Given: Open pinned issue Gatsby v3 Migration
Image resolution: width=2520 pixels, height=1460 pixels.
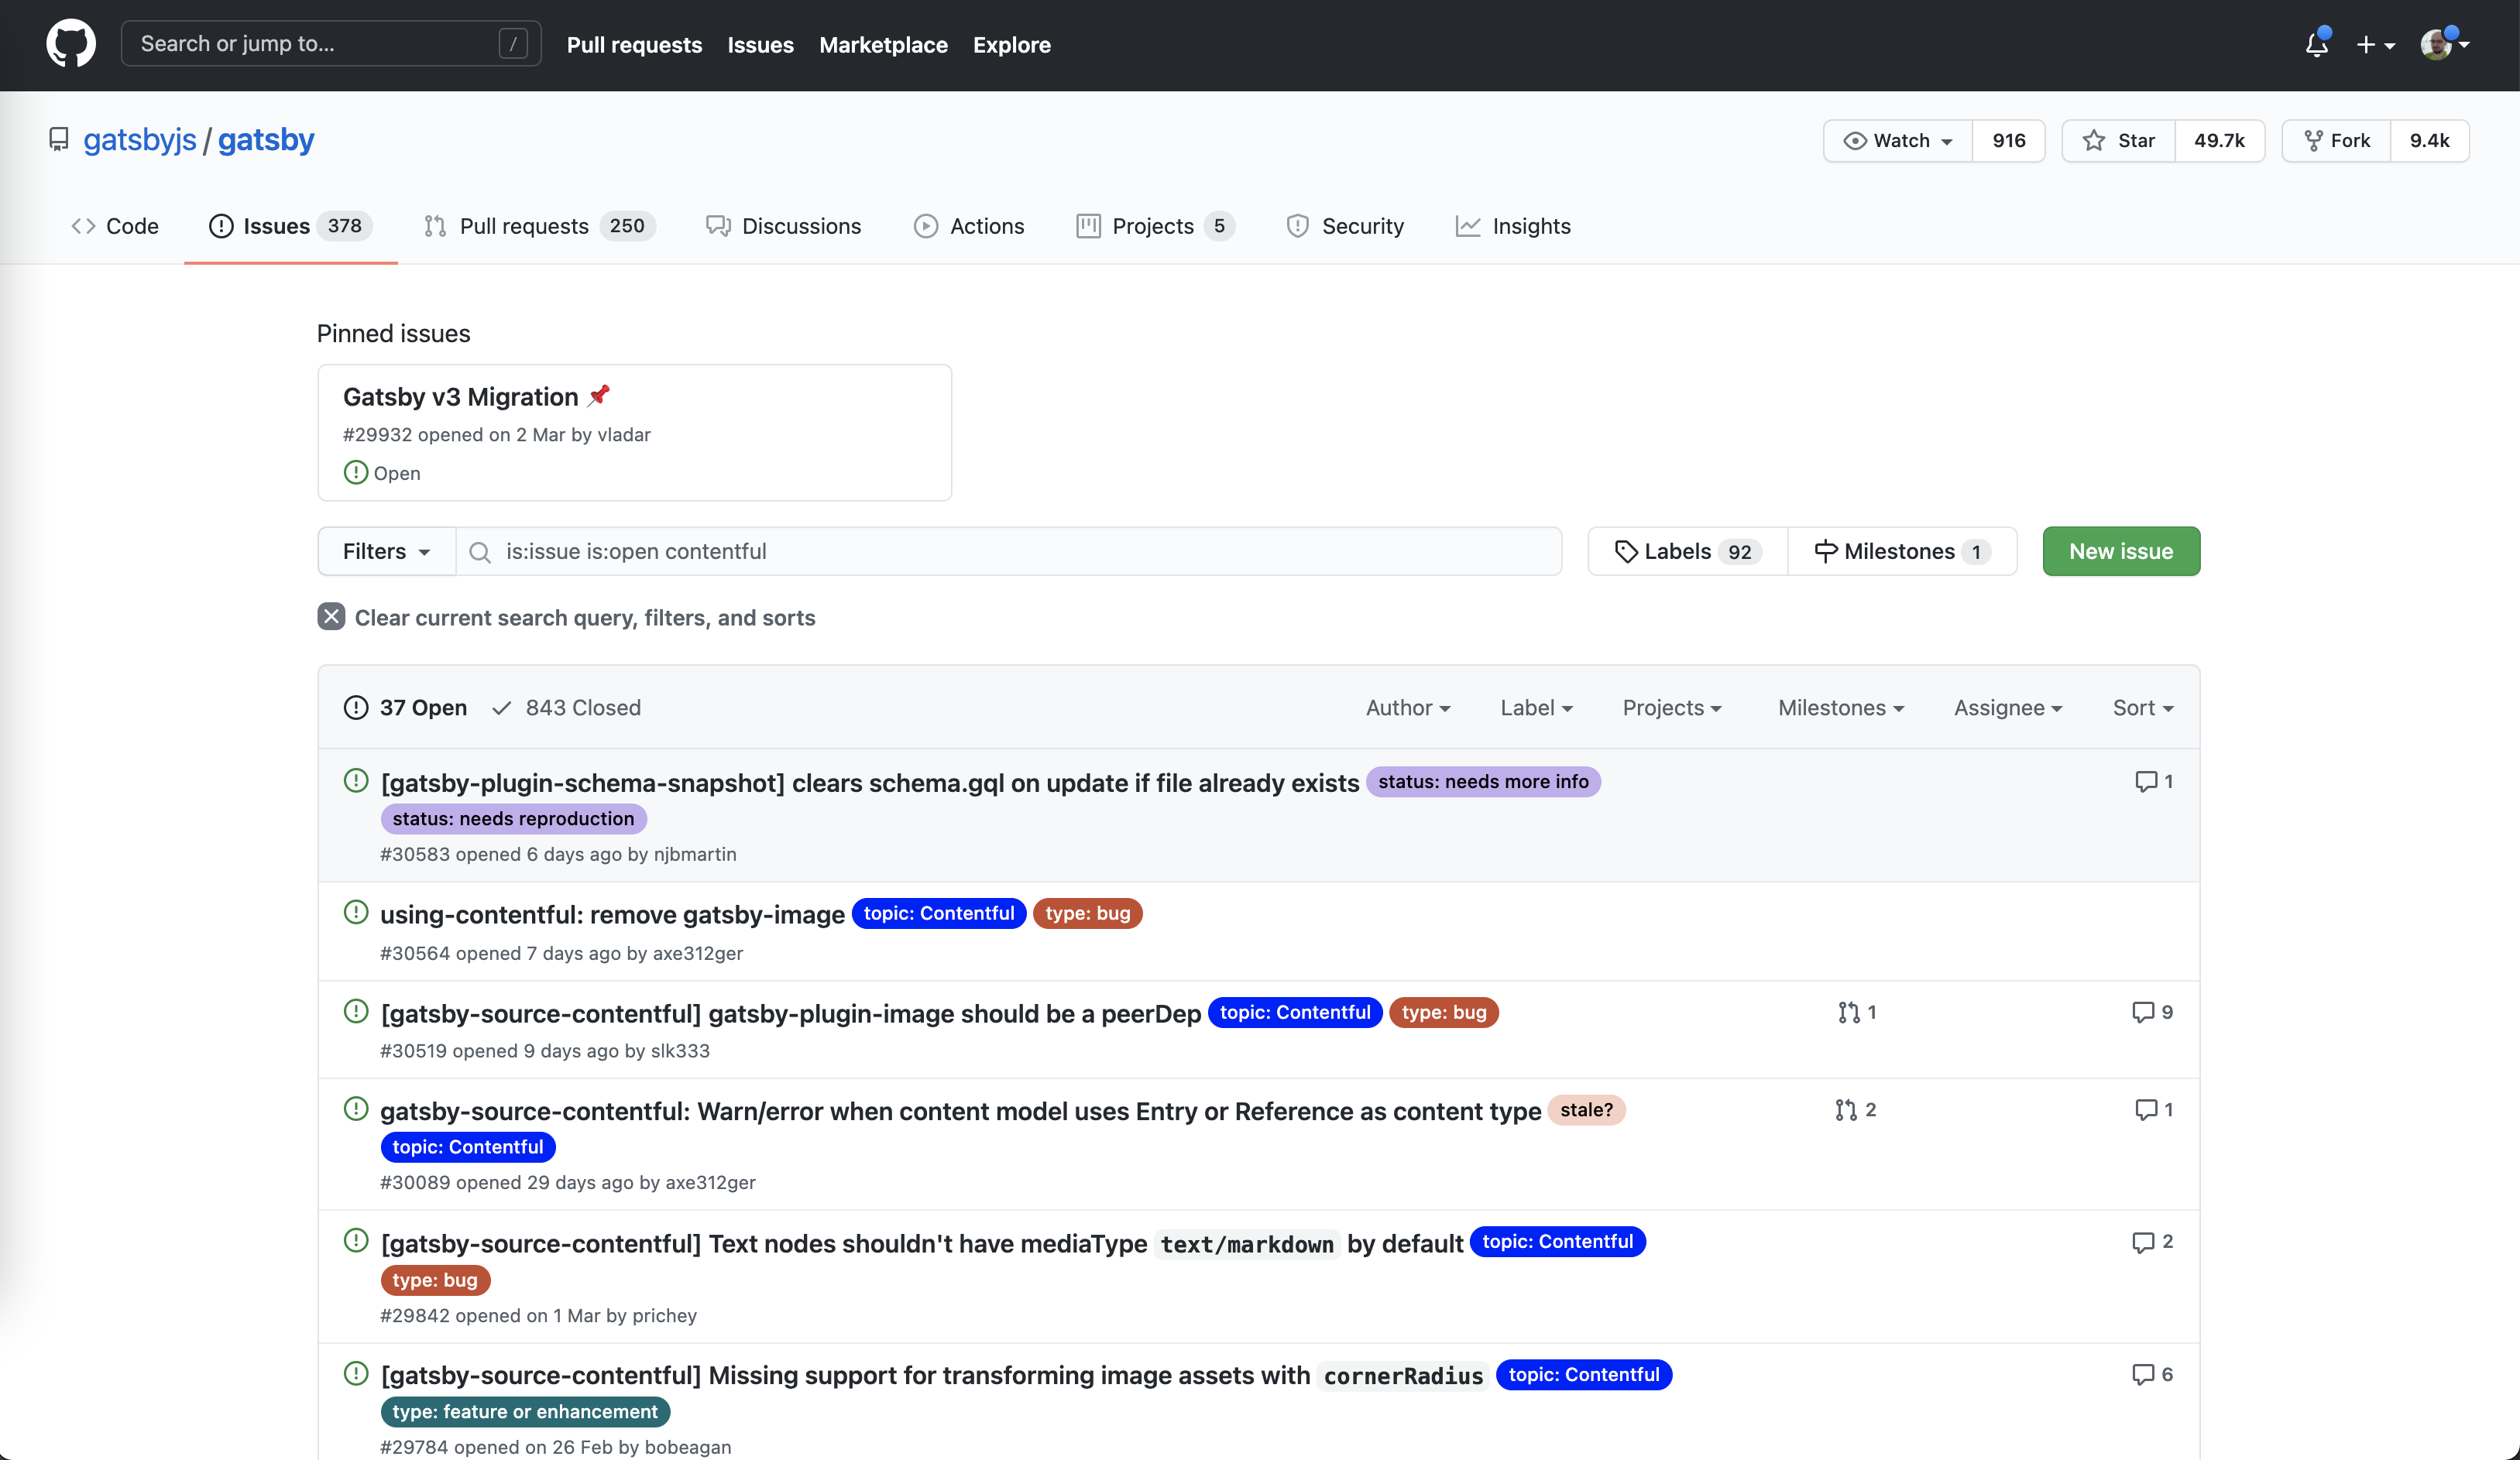Looking at the screenshot, I should (x=460, y=396).
